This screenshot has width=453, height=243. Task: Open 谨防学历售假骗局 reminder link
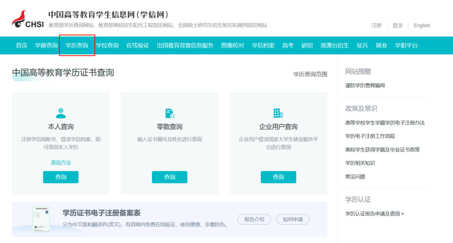[x=365, y=85]
